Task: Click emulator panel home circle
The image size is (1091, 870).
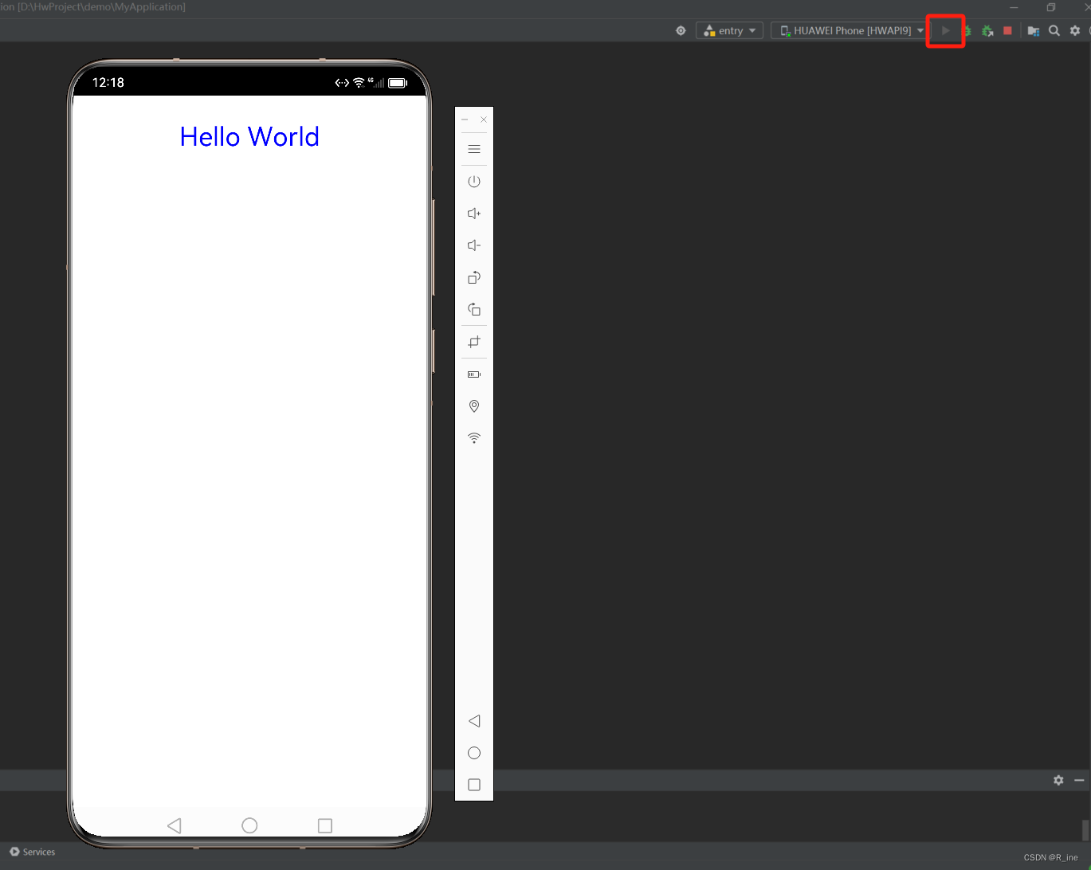Action: [474, 753]
